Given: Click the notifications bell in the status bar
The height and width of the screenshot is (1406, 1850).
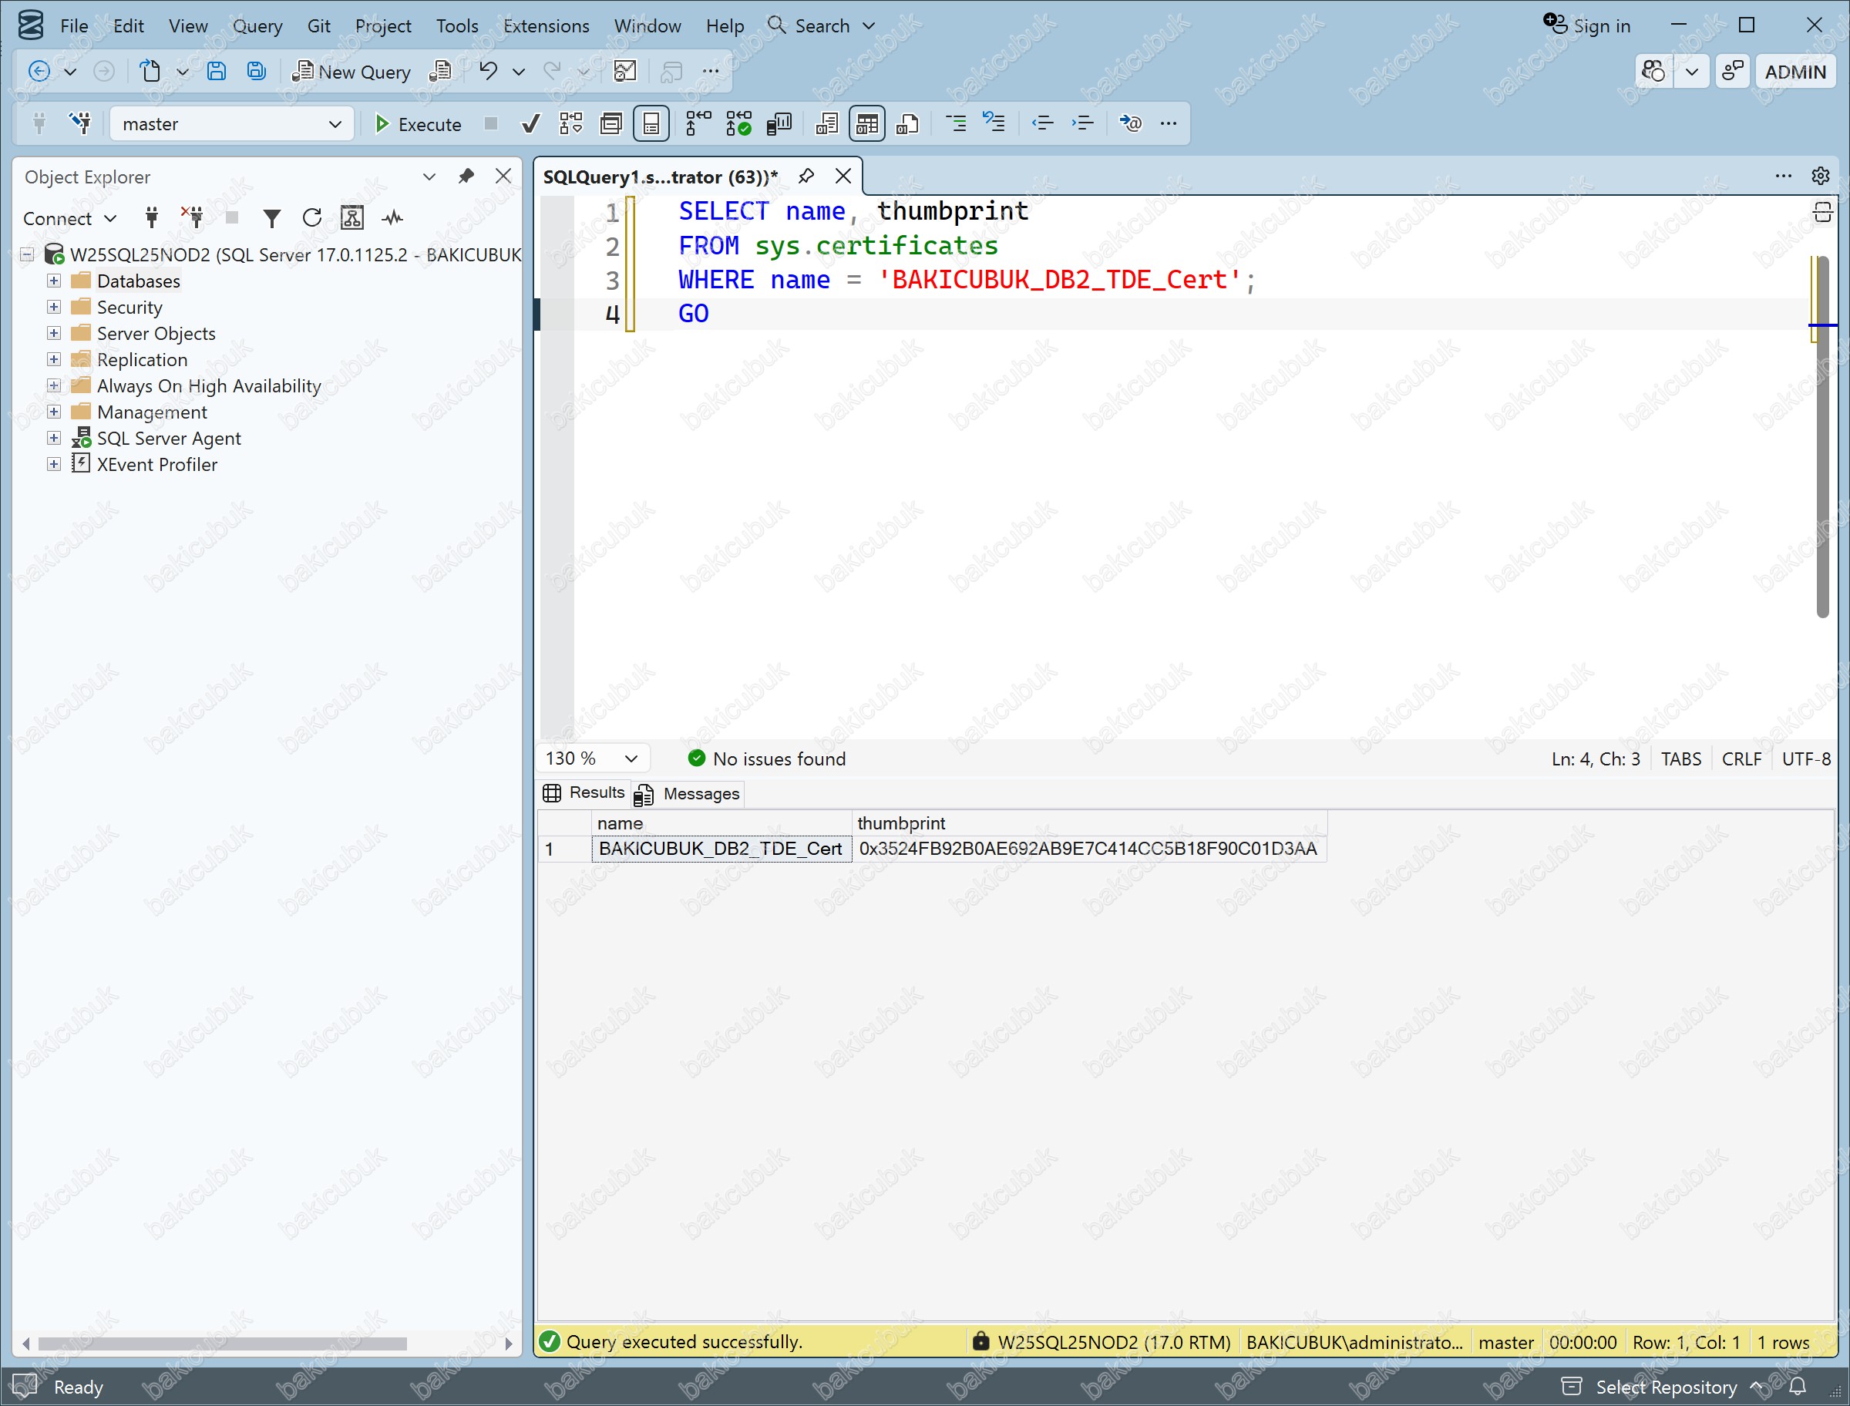Looking at the screenshot, I should pyautogui.click(x=1798, y=1387).
